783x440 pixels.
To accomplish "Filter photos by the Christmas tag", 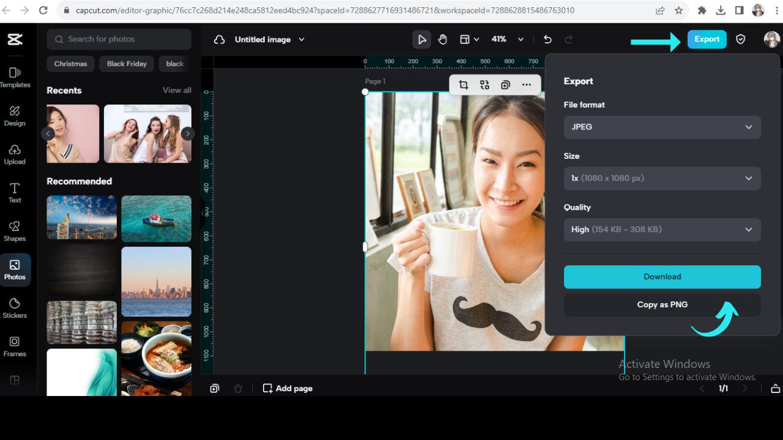I will [70, 64].
